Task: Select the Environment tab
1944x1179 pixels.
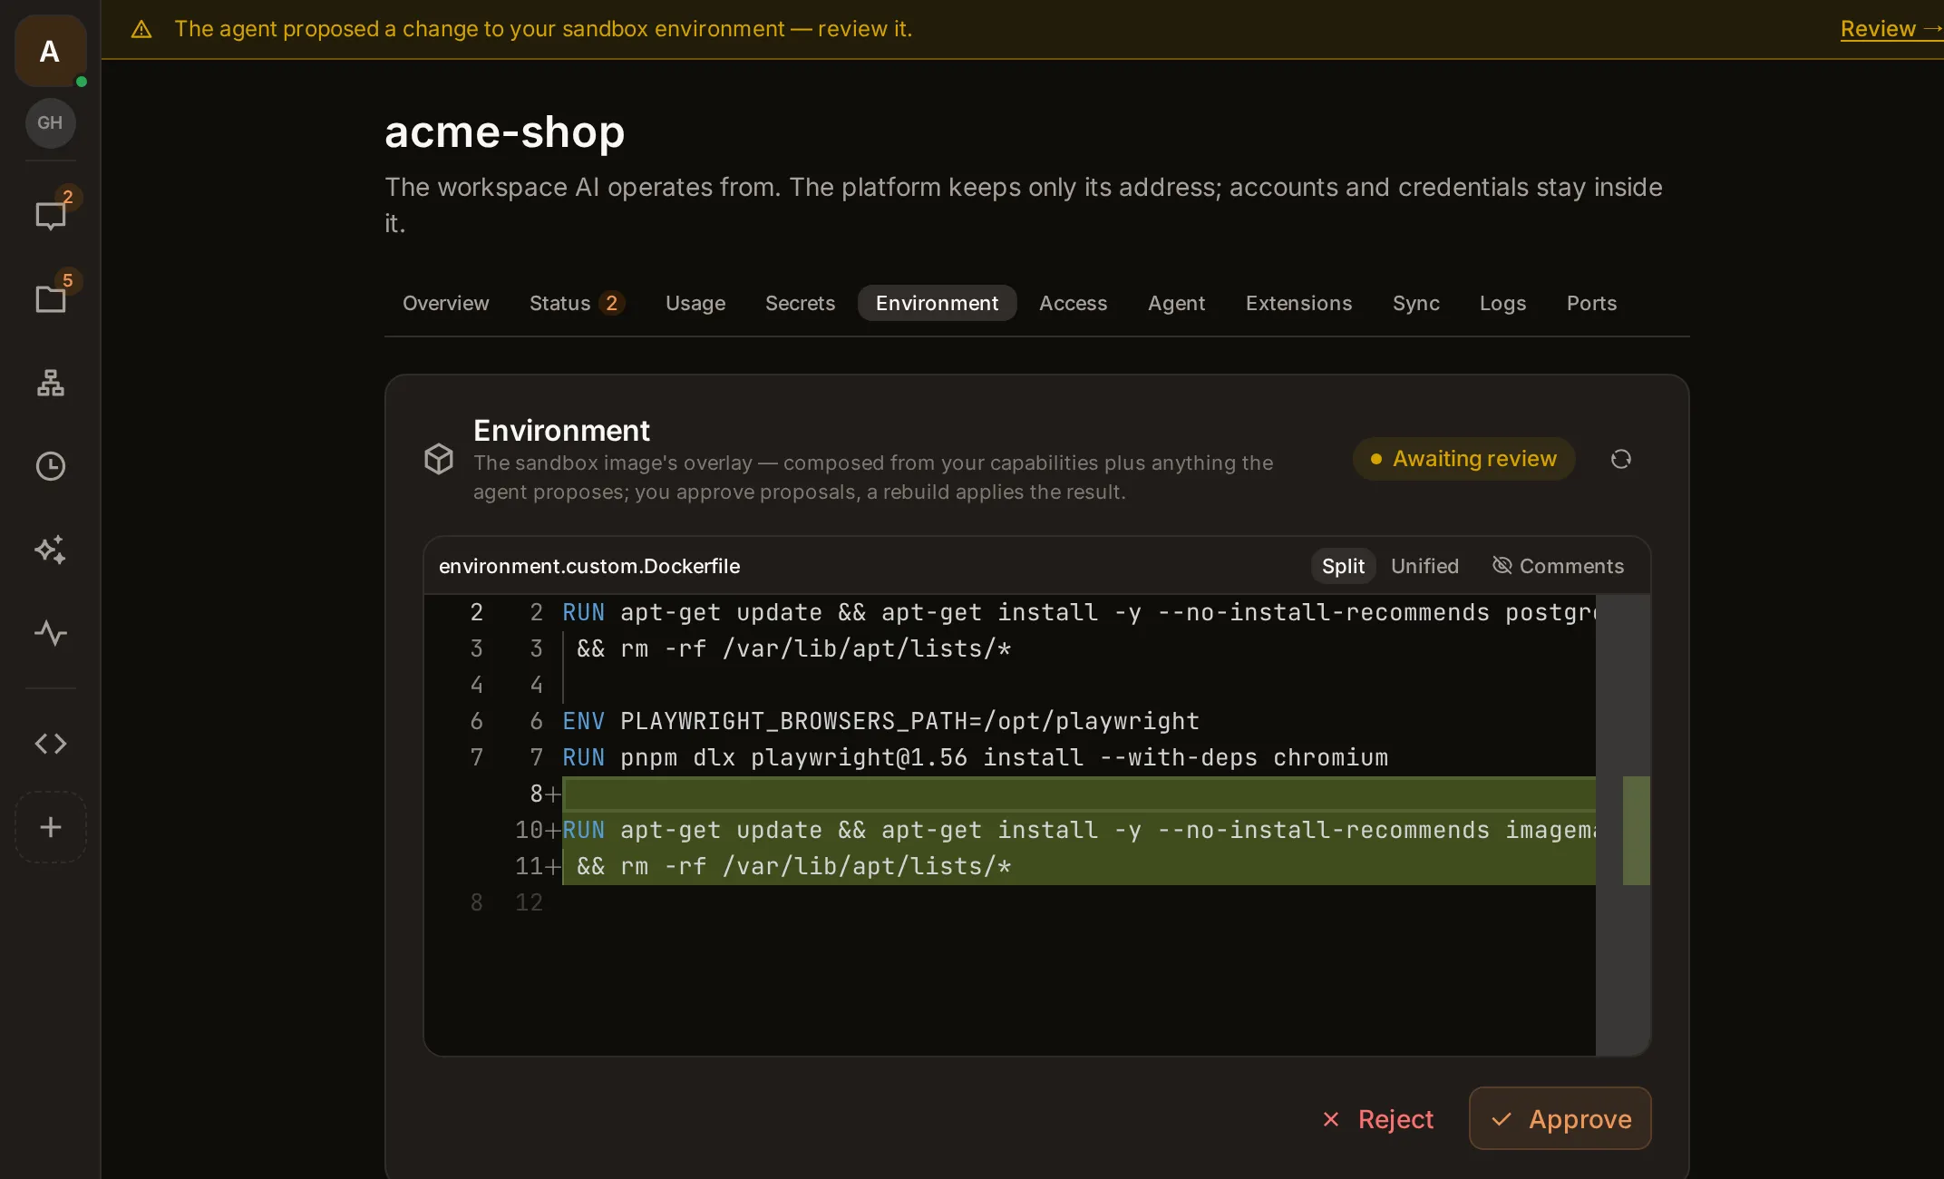Action: (x=937, y=303)
